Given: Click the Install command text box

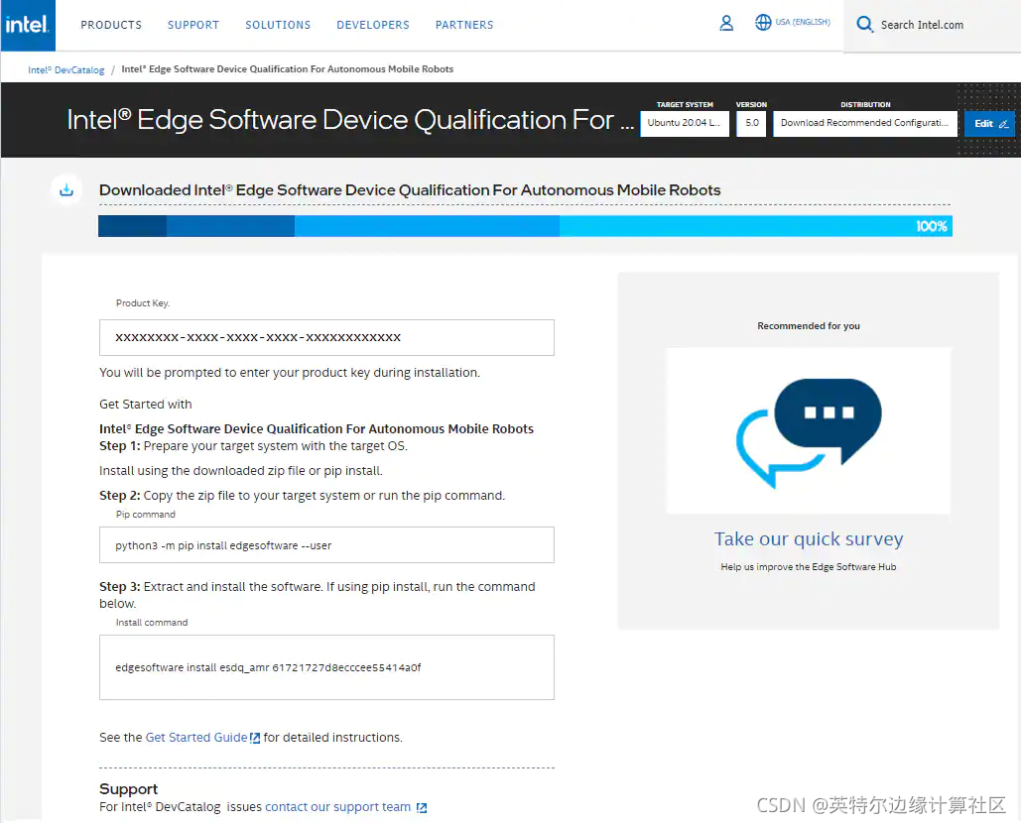Looking at the screenshot, I should coord(326,667).
